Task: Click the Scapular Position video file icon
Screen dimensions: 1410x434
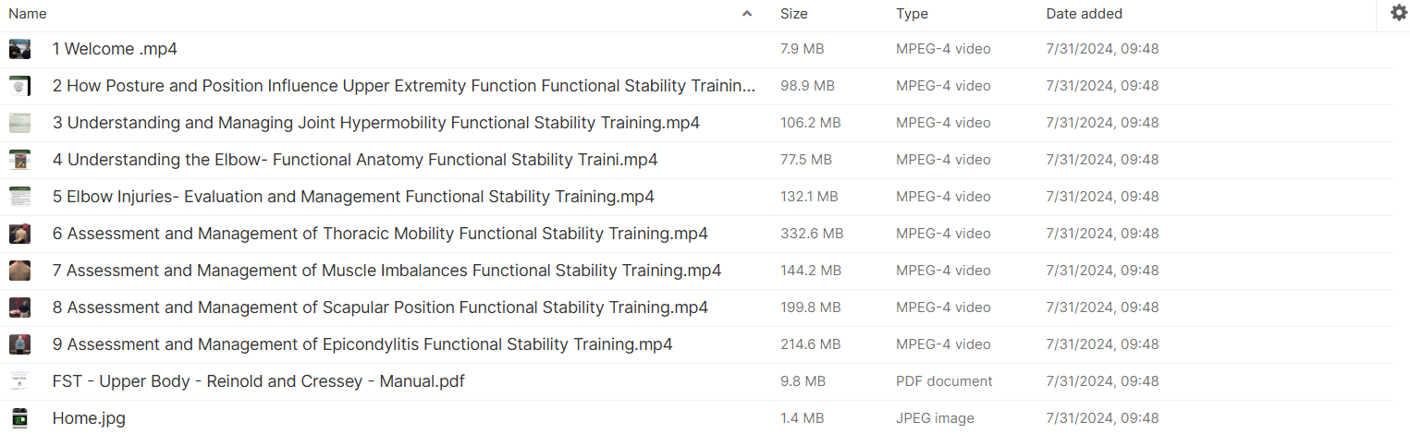Action: [x=19, y=307]
